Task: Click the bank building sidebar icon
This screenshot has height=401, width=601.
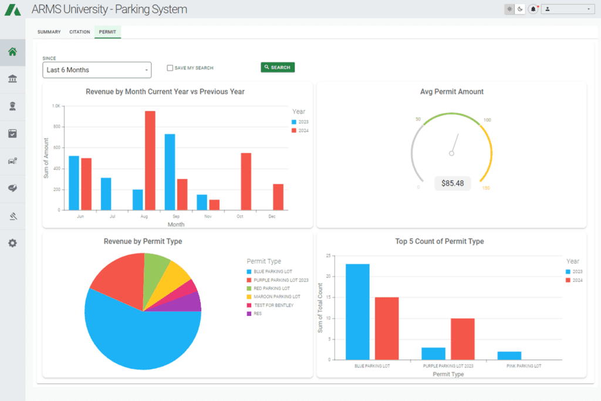Action: click(x=12, y=79)
